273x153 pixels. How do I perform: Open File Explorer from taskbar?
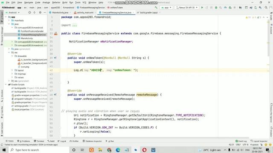click(x=100, y=150)
